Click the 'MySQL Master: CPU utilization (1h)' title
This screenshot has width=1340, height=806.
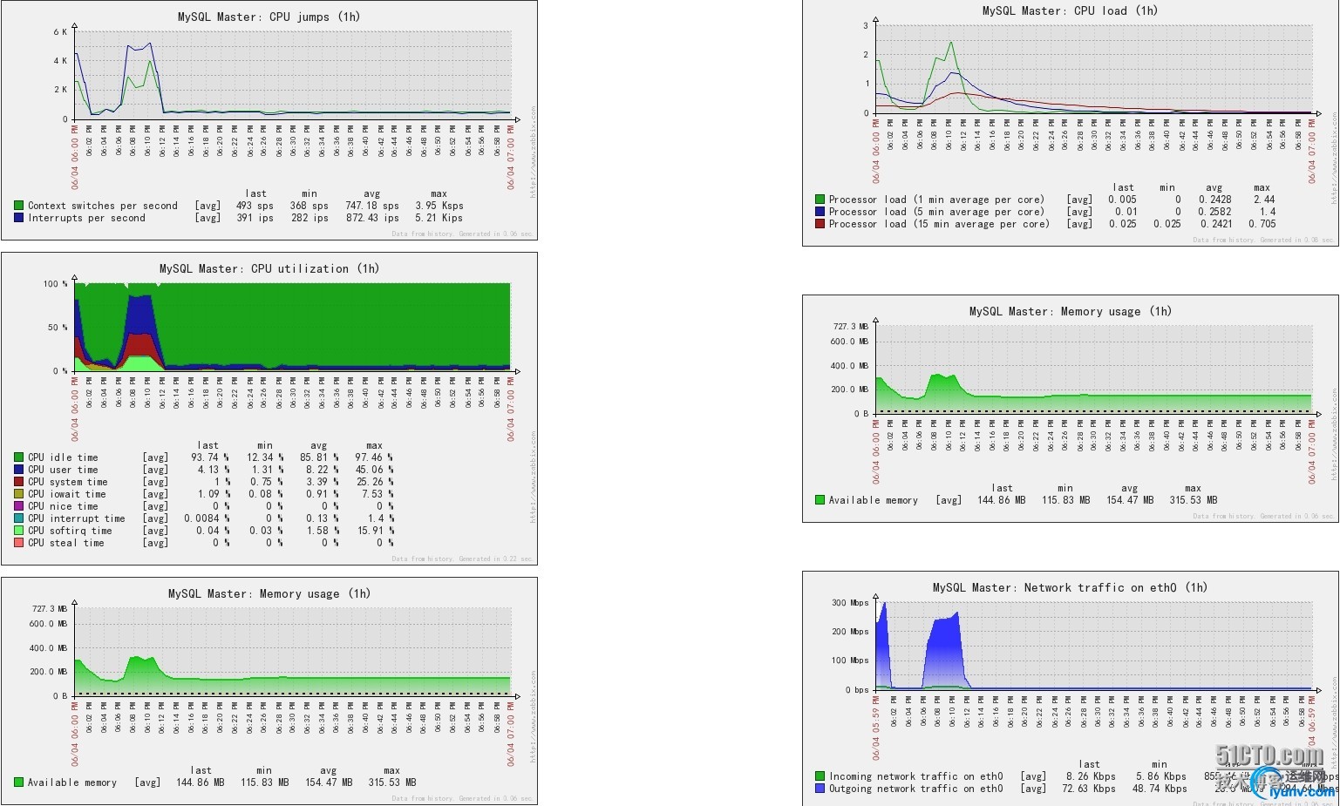point(269,268)
